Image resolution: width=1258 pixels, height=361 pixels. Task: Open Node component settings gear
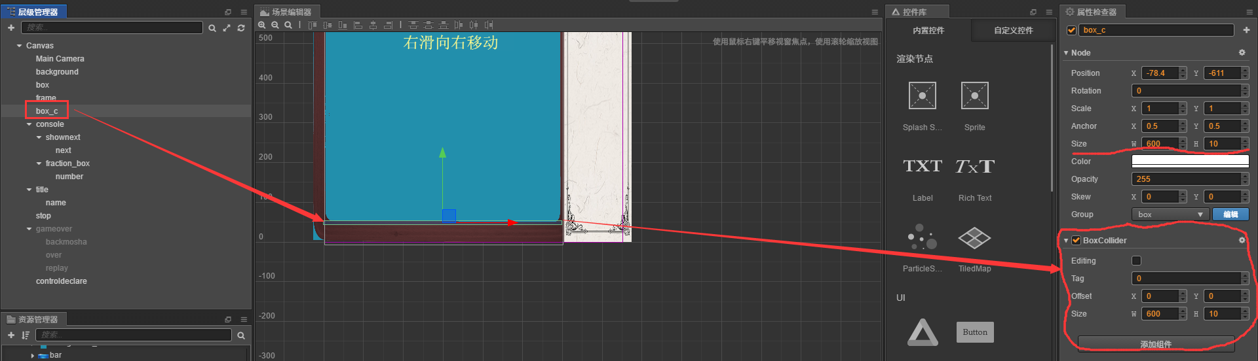[1242, 52]
